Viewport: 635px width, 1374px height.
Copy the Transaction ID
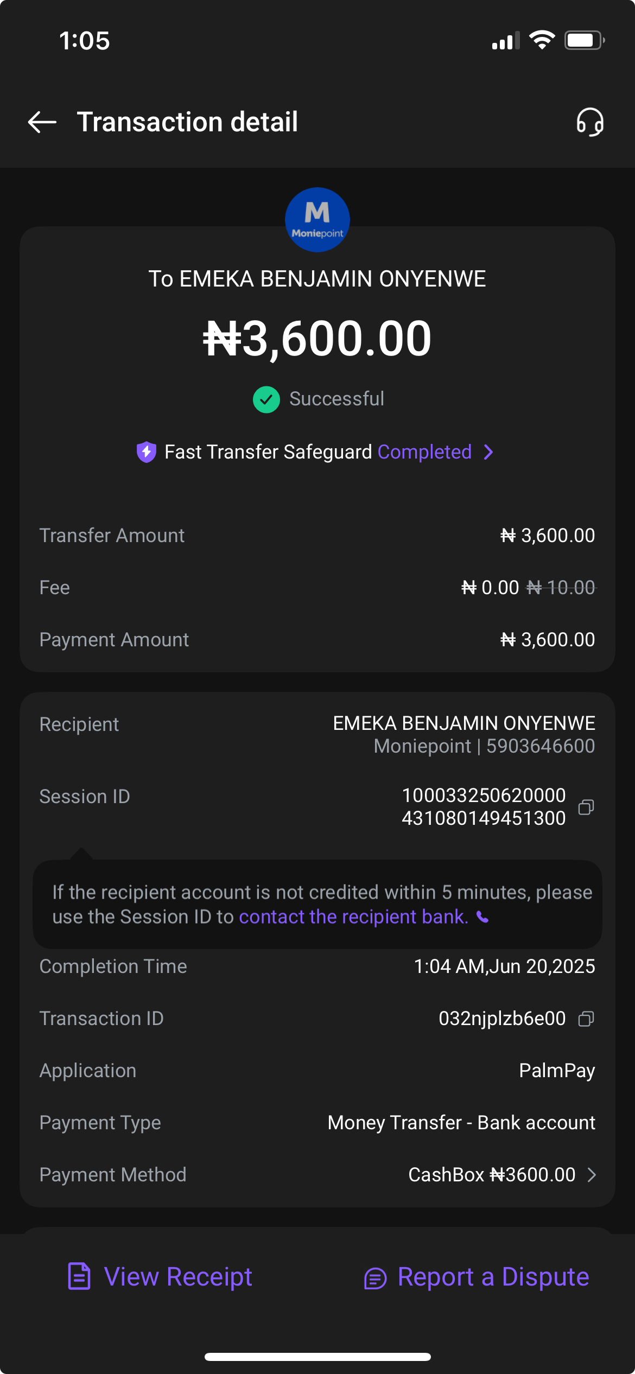[x=586, y=1019]
